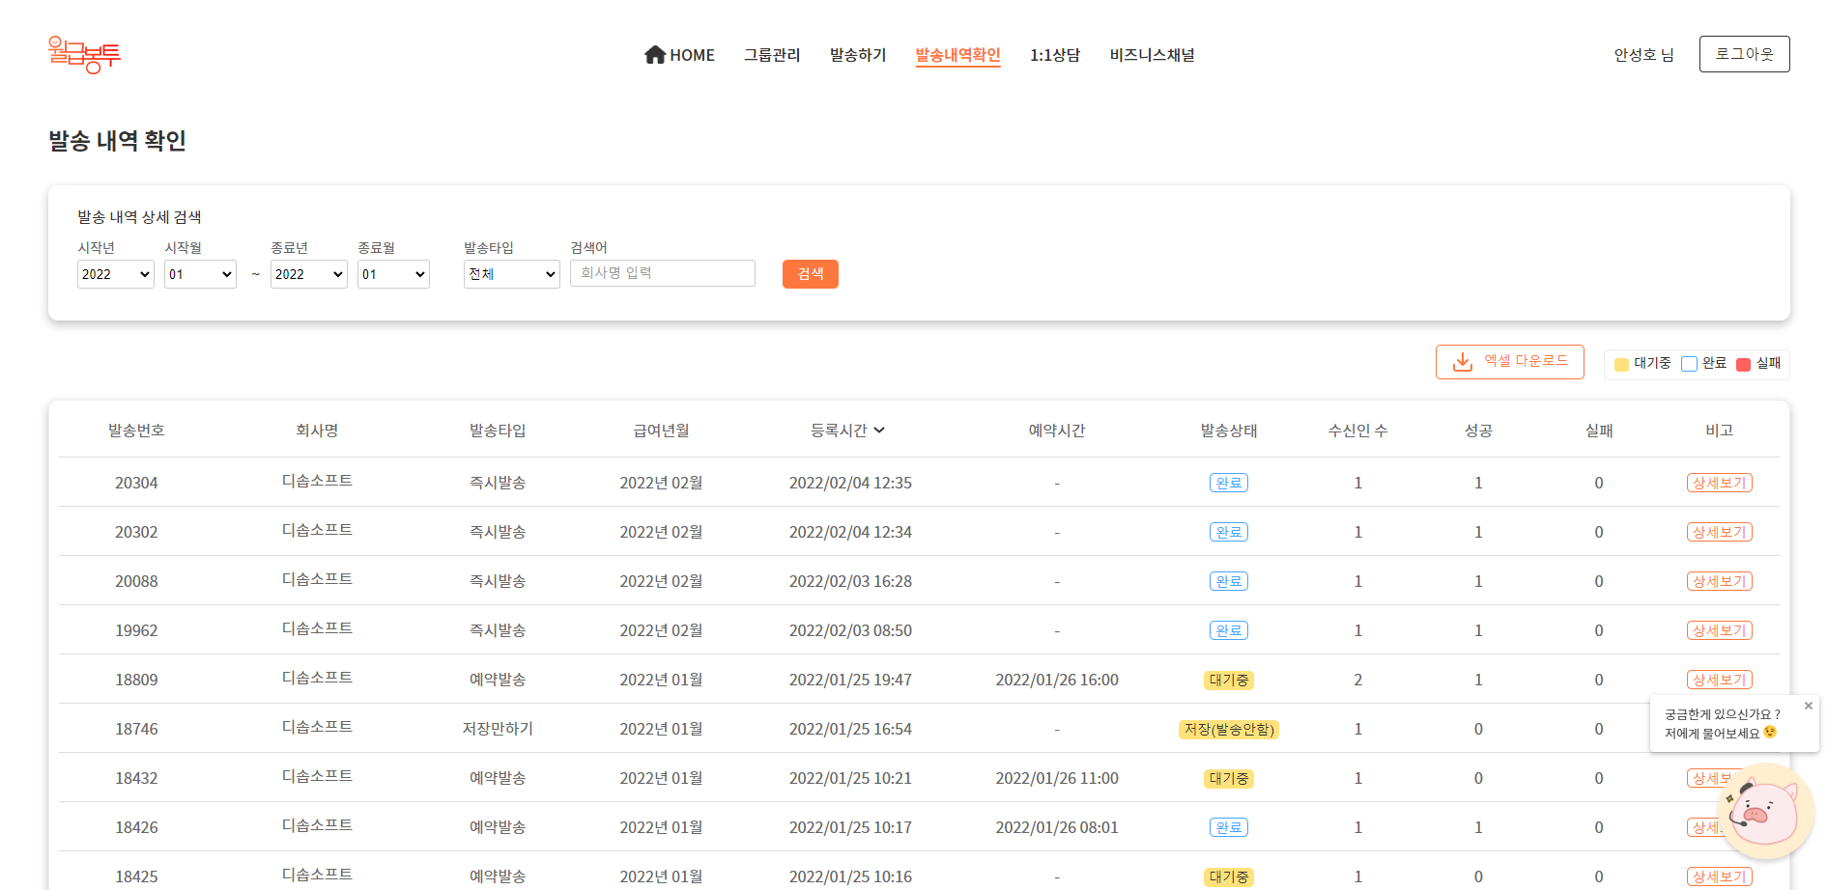
Task: Click the Excel download arrow icon
Action: [1463, 361]
